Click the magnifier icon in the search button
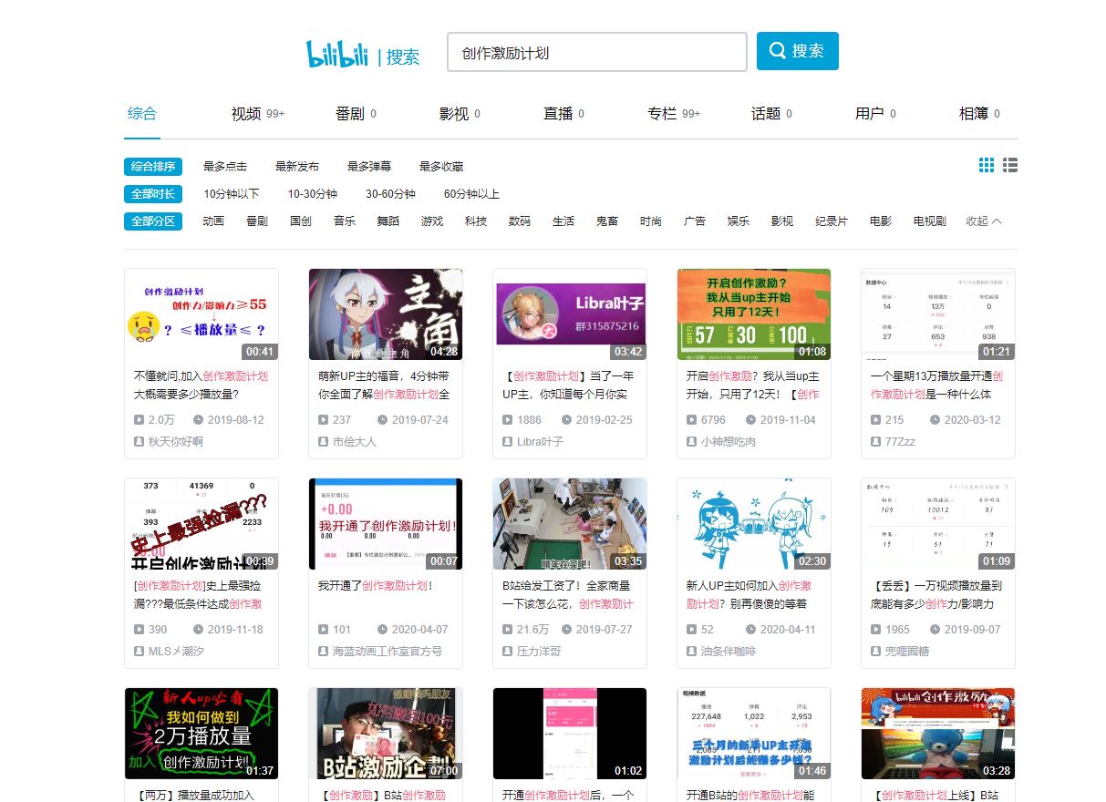 click(778, 51)
